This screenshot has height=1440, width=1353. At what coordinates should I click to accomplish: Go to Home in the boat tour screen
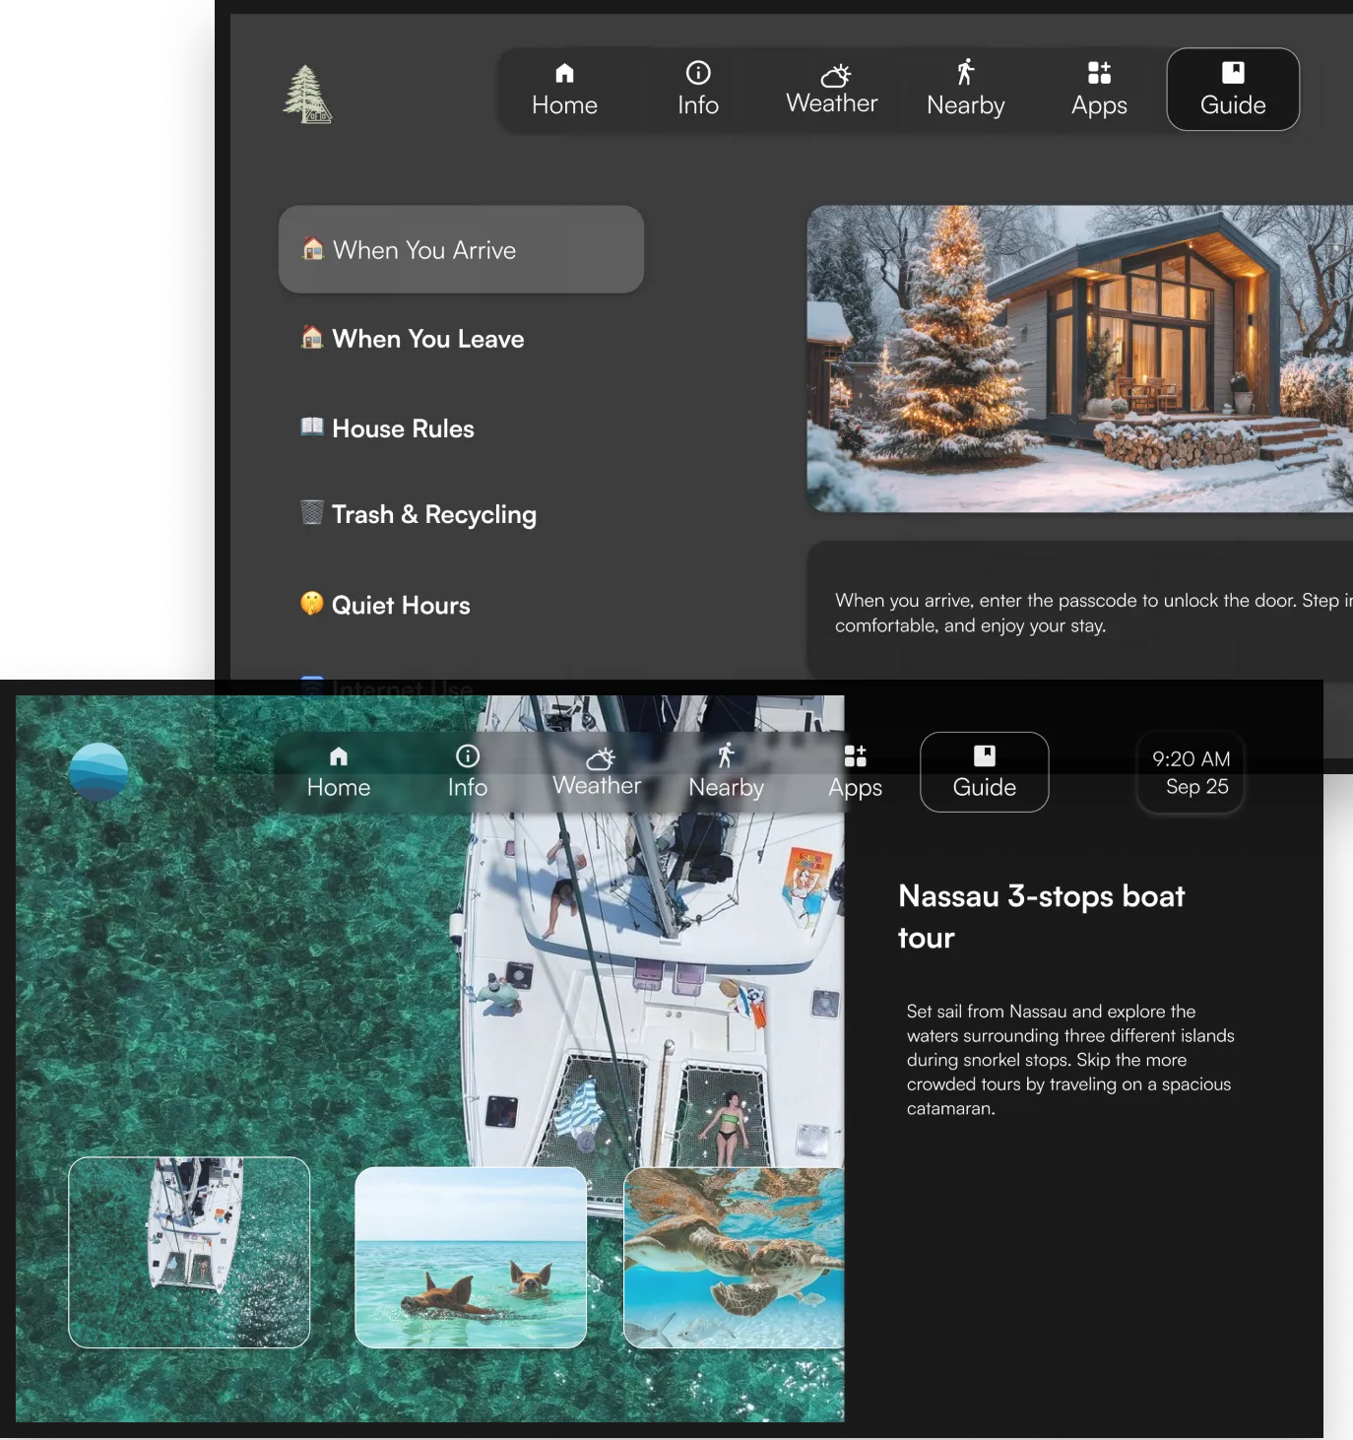click(x=339, y=772)
